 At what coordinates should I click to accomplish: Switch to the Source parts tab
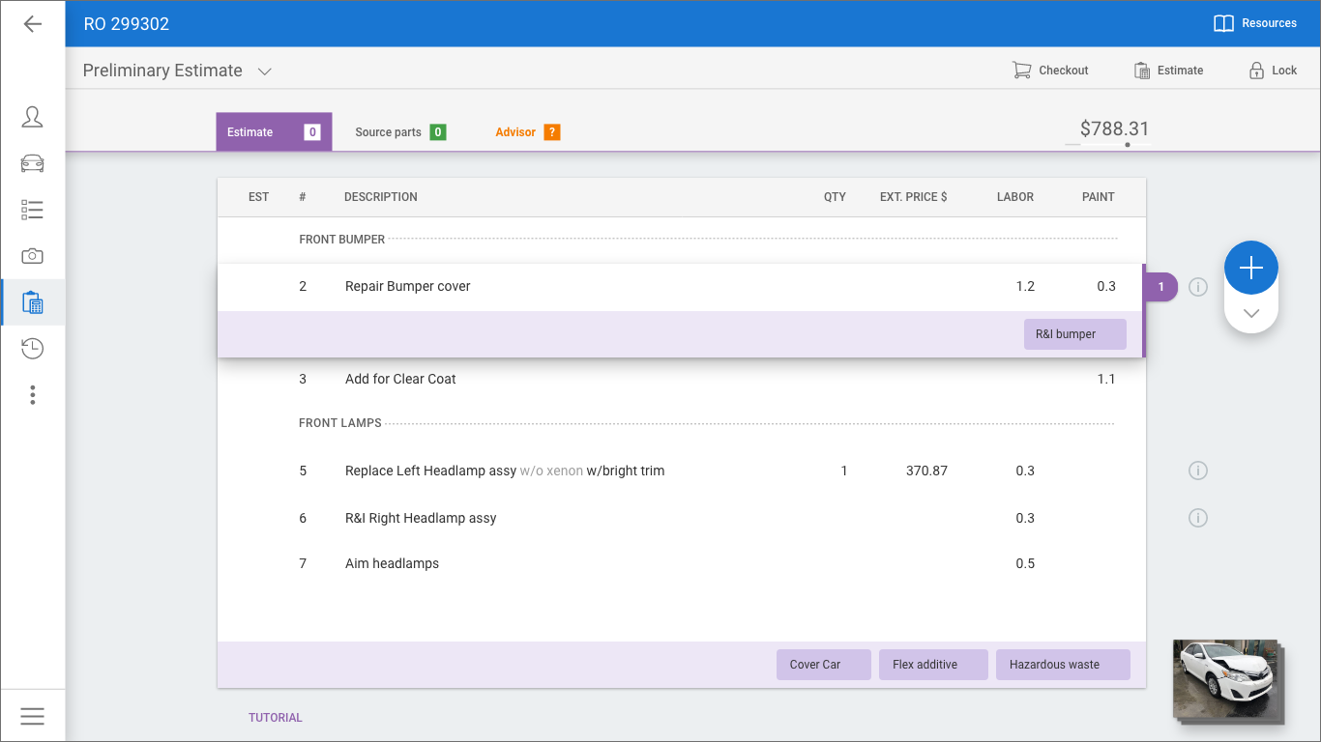click(x=399, y=132)
